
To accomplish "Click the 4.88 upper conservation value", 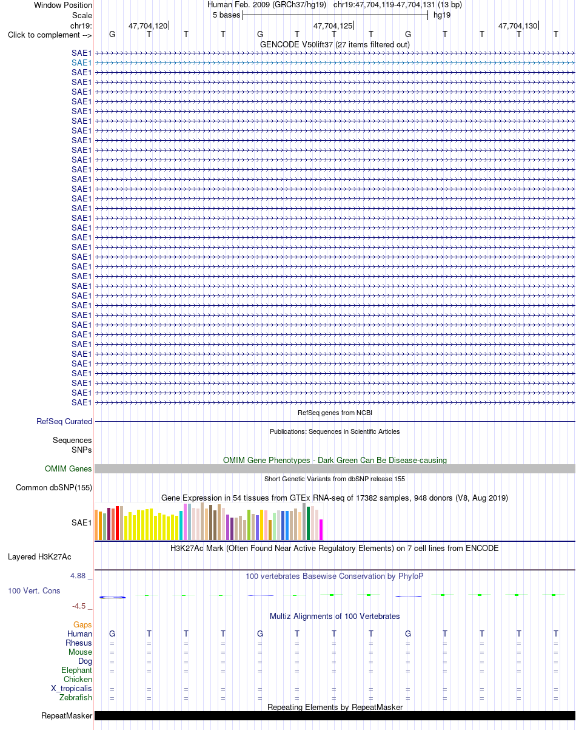I will (x=80, y=575).
